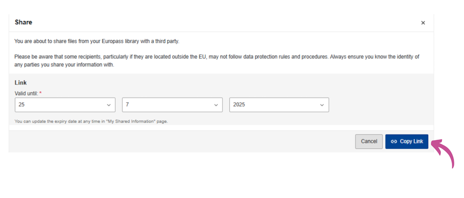Viewport: 464px width, 198px height.
Task: Expand the year chevron next to 2025
Action: pyautogui.click(x=322, y=105)
